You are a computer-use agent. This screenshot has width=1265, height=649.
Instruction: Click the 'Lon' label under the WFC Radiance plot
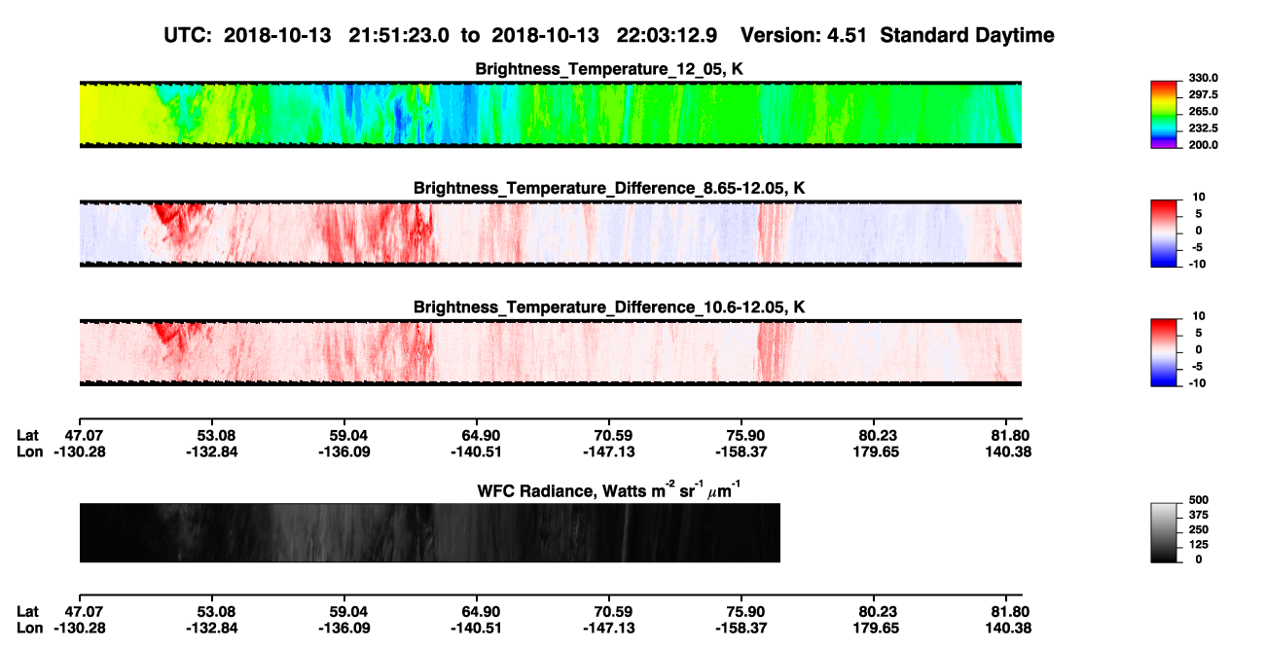(x=29, y=628)
